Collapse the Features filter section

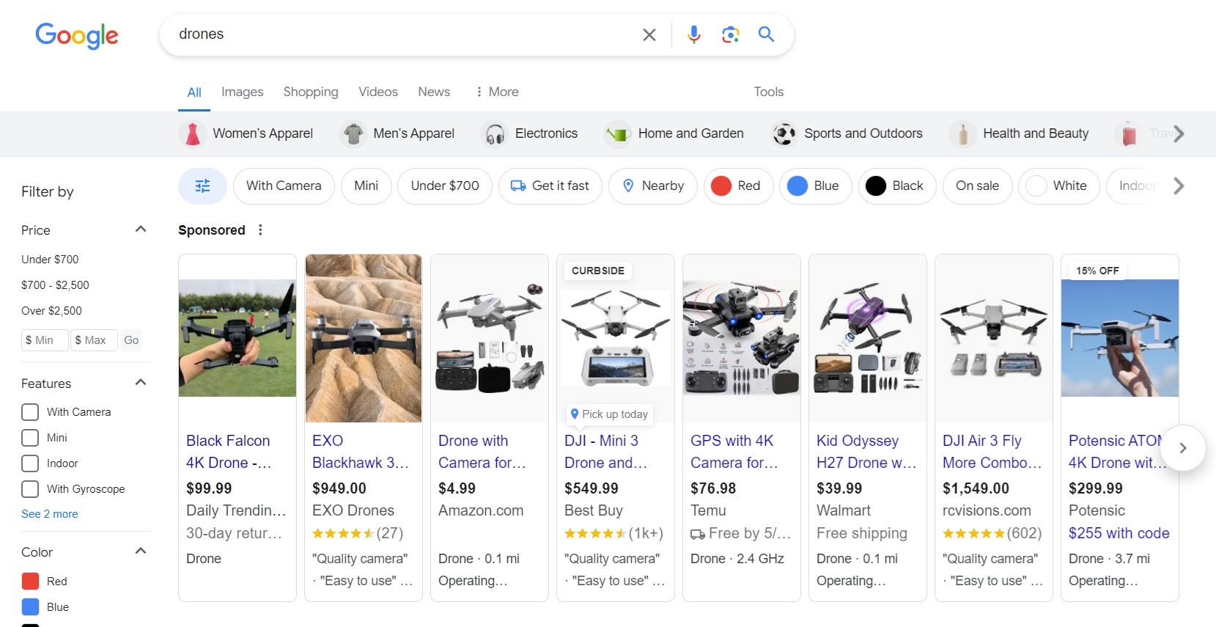(x=141, y=383)
